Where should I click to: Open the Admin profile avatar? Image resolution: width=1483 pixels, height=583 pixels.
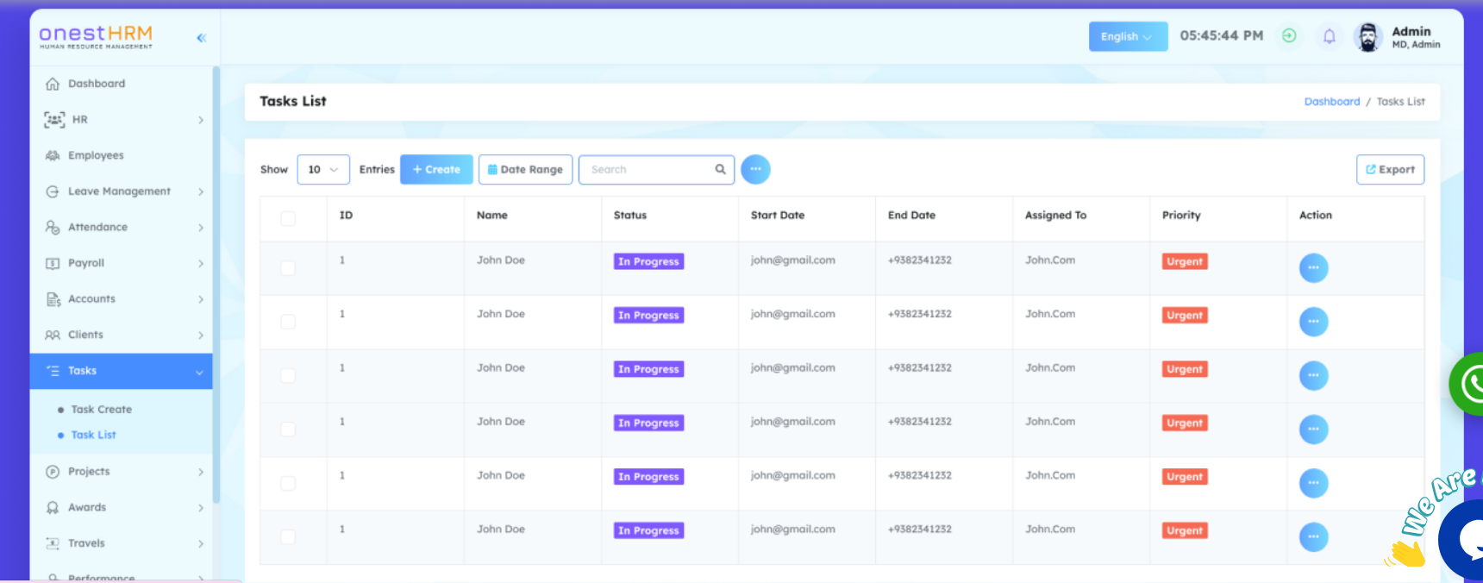1368,37
